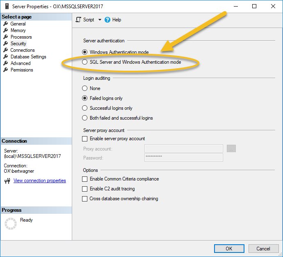This screenshot has width=283, height=257.
Task: Click the wrench icon beside Advanced
Action: point(6,63)
